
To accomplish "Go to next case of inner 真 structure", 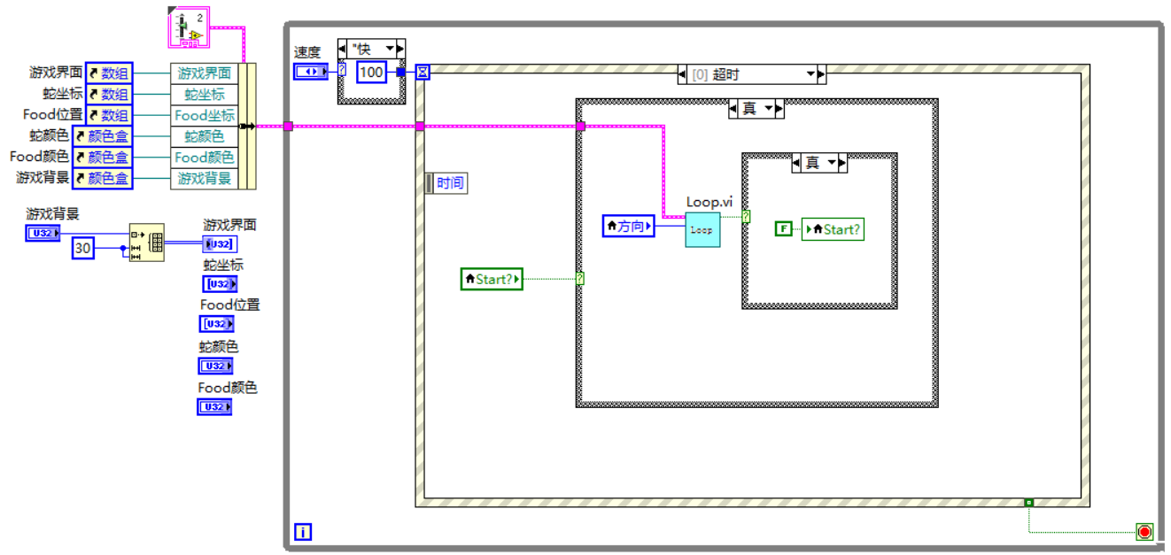I will coord(841,163).
